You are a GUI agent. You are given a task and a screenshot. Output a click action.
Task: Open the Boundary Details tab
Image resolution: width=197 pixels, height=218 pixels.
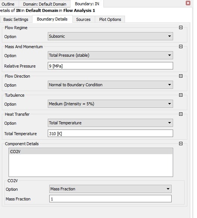click(52, 19)
